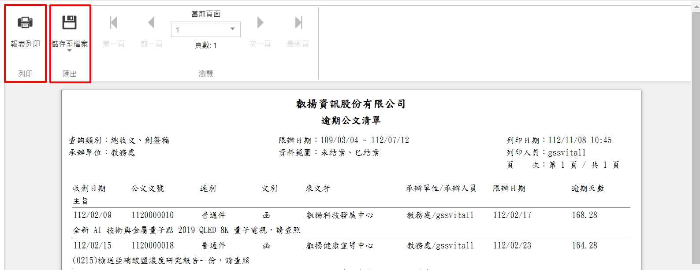
Task: Jump to last page (最末頁) icon
Action: tap(298, 23)
